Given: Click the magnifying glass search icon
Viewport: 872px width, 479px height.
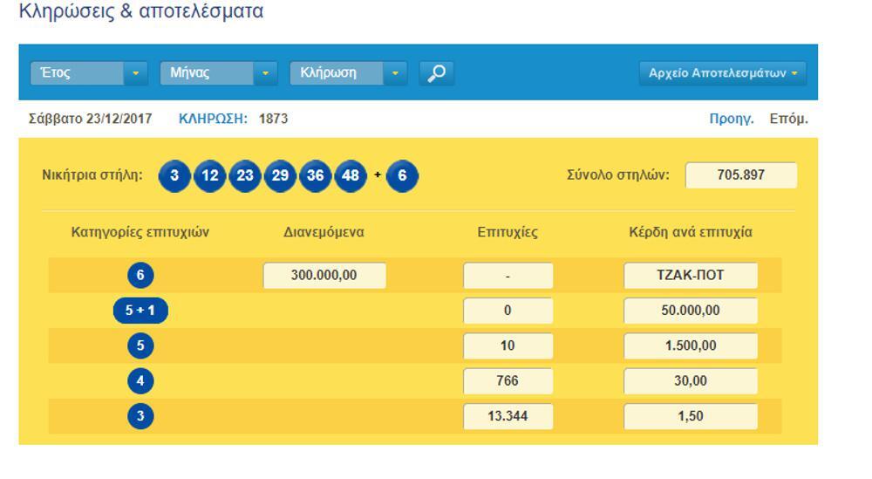Looking at the screenshot, I should [x=436, y=73].
